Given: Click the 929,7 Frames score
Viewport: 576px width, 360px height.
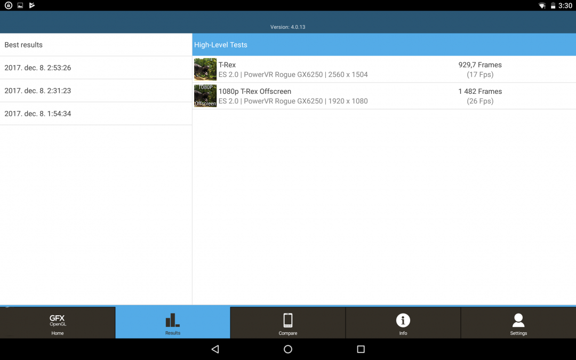Looking at the screenshot, I should [x=480, y=65].
